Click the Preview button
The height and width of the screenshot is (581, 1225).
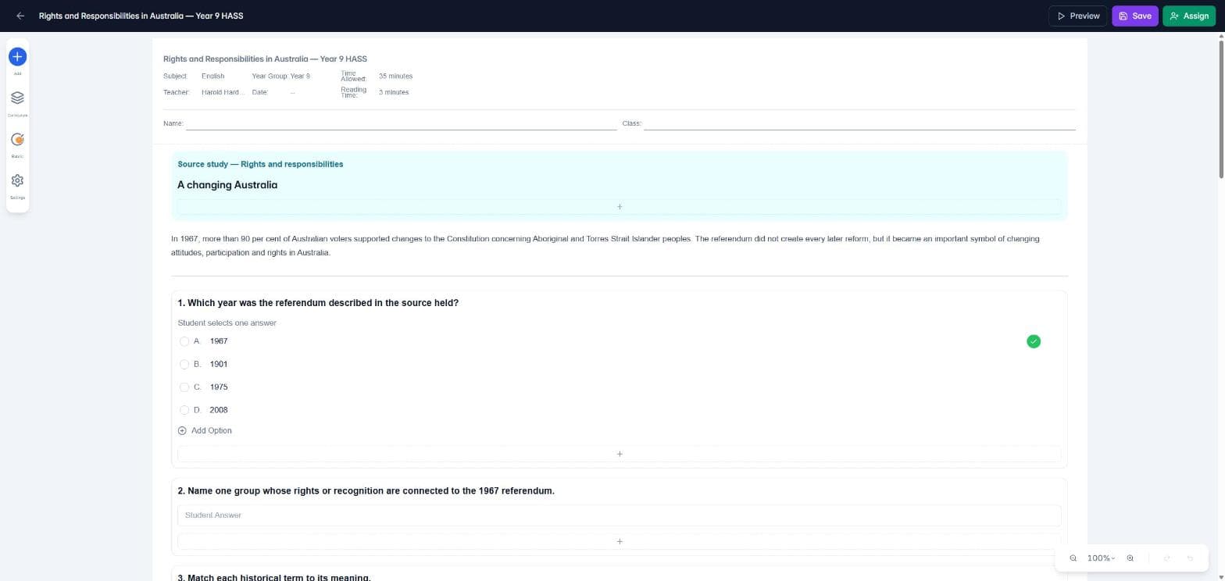(x=1077, y=16)
